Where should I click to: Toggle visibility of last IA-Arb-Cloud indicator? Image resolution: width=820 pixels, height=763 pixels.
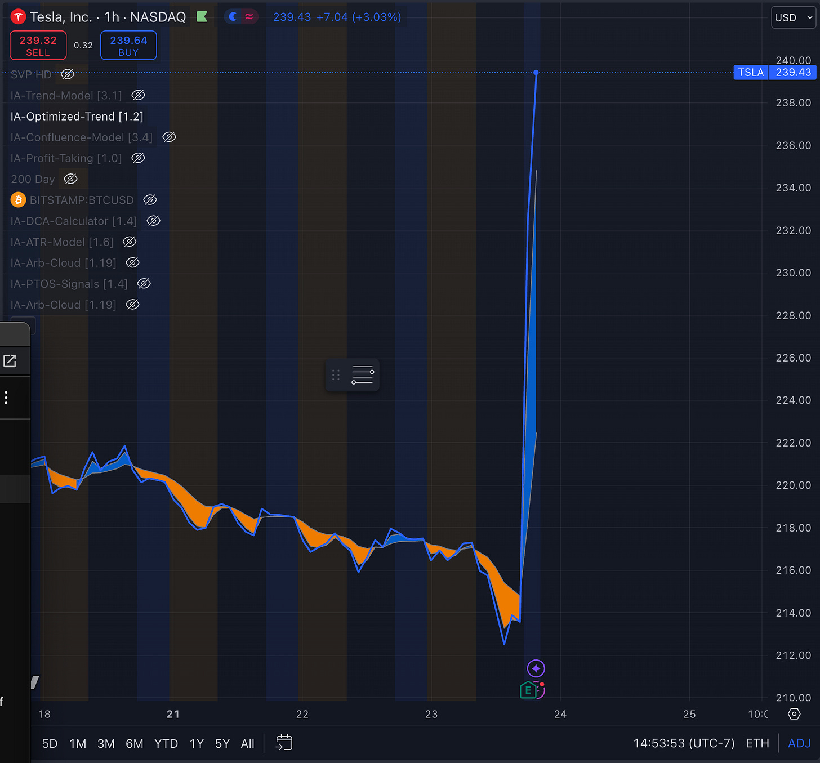click(x=132, y=305)
